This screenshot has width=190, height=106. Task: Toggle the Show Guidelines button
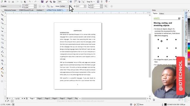coord(83,2)
